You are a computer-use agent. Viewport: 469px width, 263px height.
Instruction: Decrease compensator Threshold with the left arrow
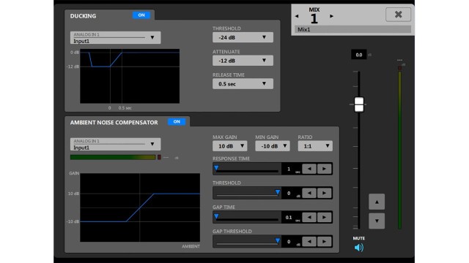point(309,193)
